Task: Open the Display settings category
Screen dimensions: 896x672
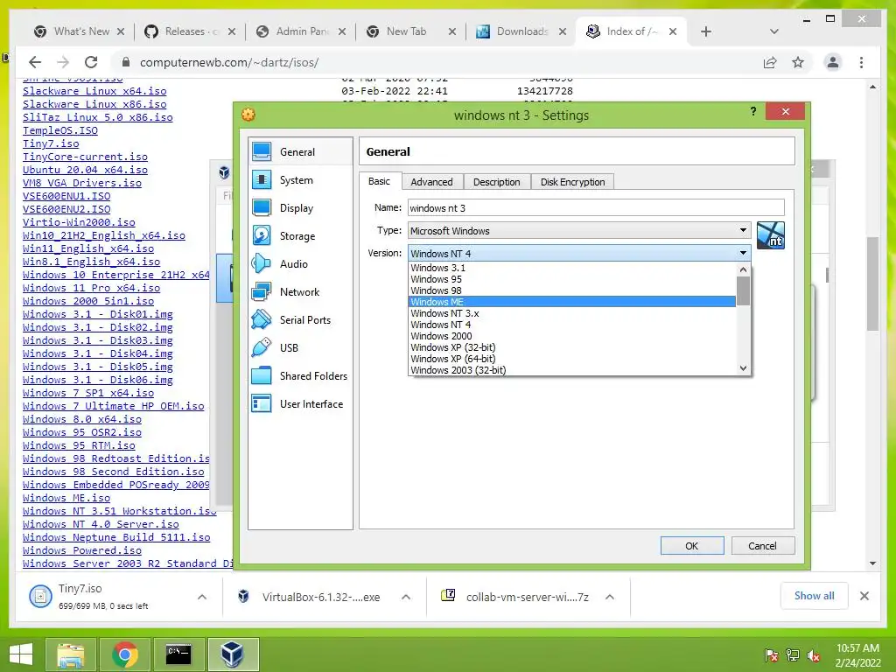Action: 301,208
